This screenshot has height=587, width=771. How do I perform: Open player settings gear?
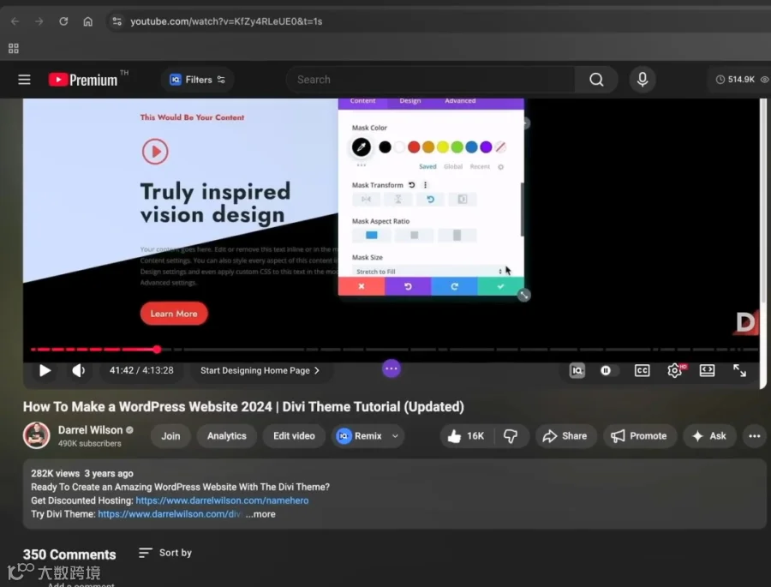tap(675, 370)
